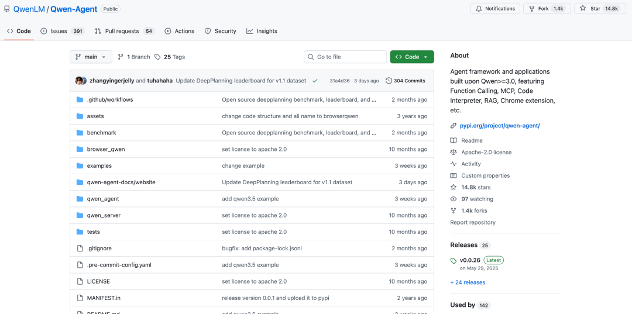
Task: Click the Go to file search field
Action: tap(345, 57)
